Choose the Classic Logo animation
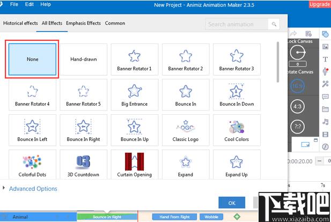This screenshot has height=222, width=331. click(186, 130)
